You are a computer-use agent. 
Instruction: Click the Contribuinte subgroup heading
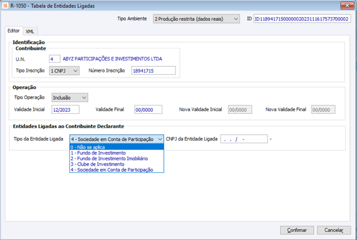31,48
